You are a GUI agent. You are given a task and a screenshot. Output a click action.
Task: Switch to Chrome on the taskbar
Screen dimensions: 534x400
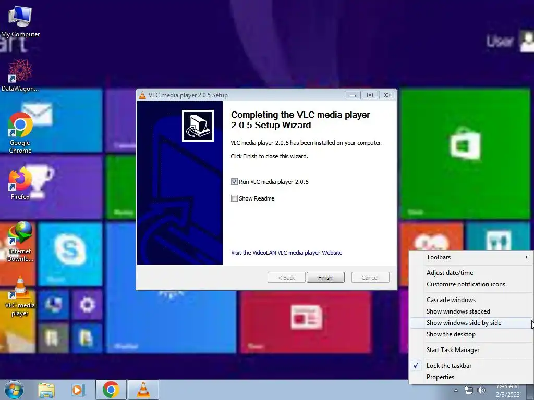coord(111,390)
